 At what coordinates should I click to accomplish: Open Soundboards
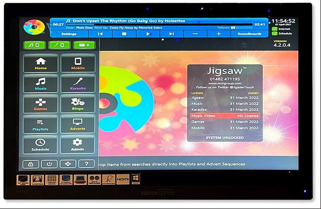[x=250, y=34]
